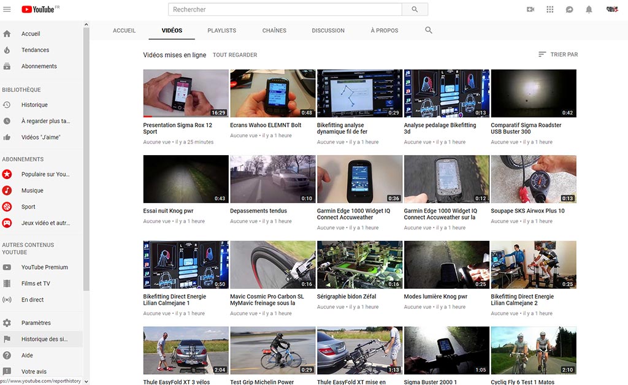The image size is (628, 385).
Task: Open the Soupape SKS Airwox Plus 10 title
Action: 527,211
